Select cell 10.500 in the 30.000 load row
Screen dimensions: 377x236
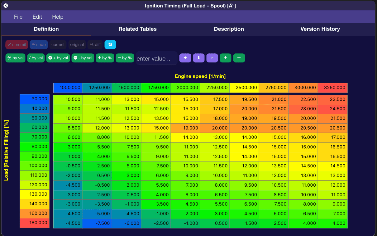point(68,100)
